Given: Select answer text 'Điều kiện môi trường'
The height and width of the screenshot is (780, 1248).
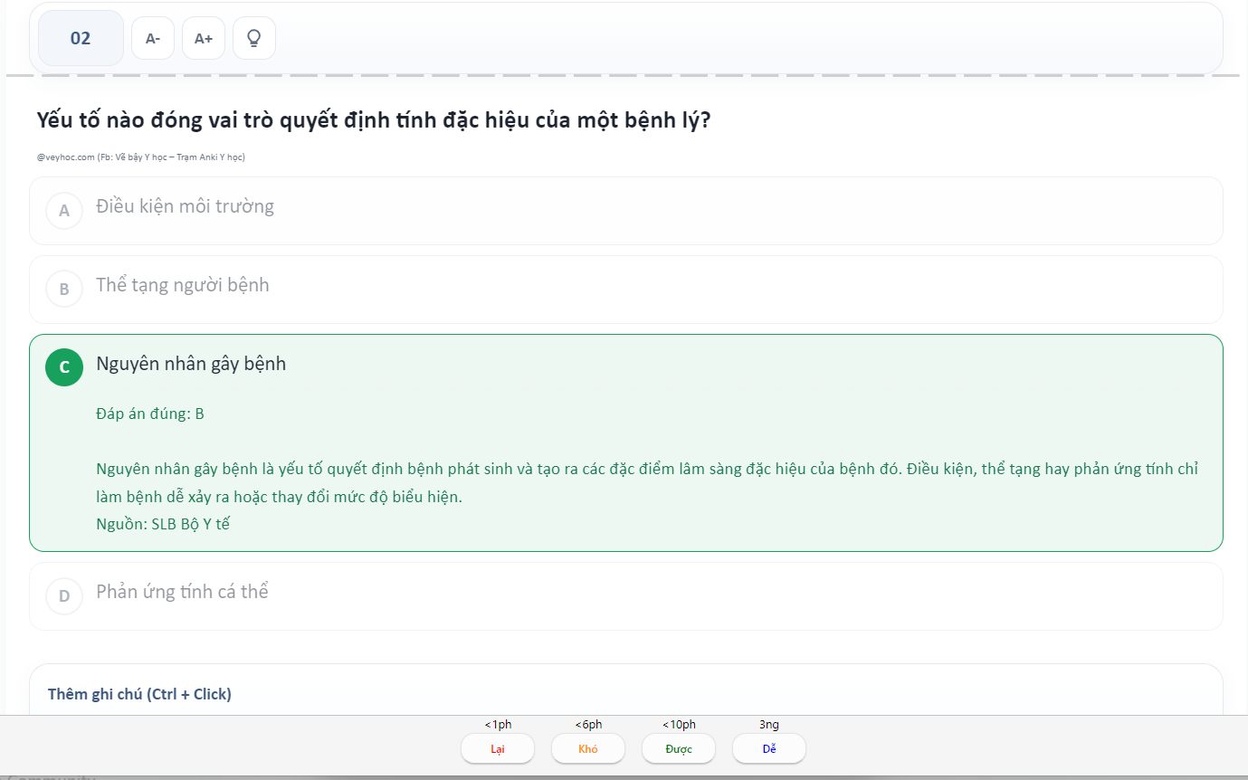Looking at the screenshot, I should pyautogui.click(x=185, y=206).
